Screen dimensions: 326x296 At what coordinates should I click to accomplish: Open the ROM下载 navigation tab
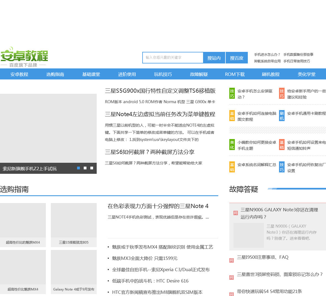[235, 74]
